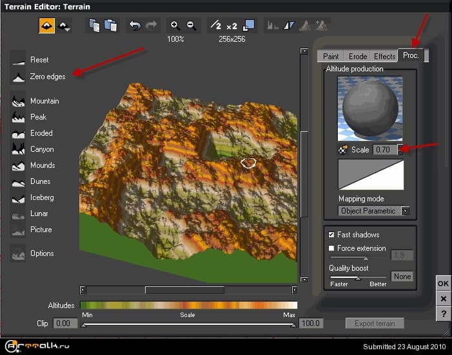Click the Force extension value field

[x=402, y=255]
